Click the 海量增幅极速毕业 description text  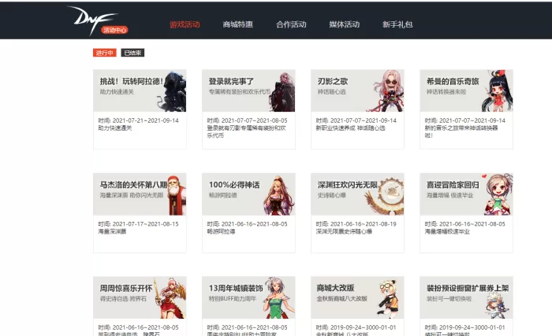click(447, 231)
